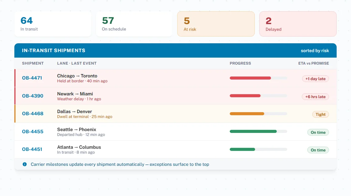Select the Delayed summary card

[x=298, y=24]
